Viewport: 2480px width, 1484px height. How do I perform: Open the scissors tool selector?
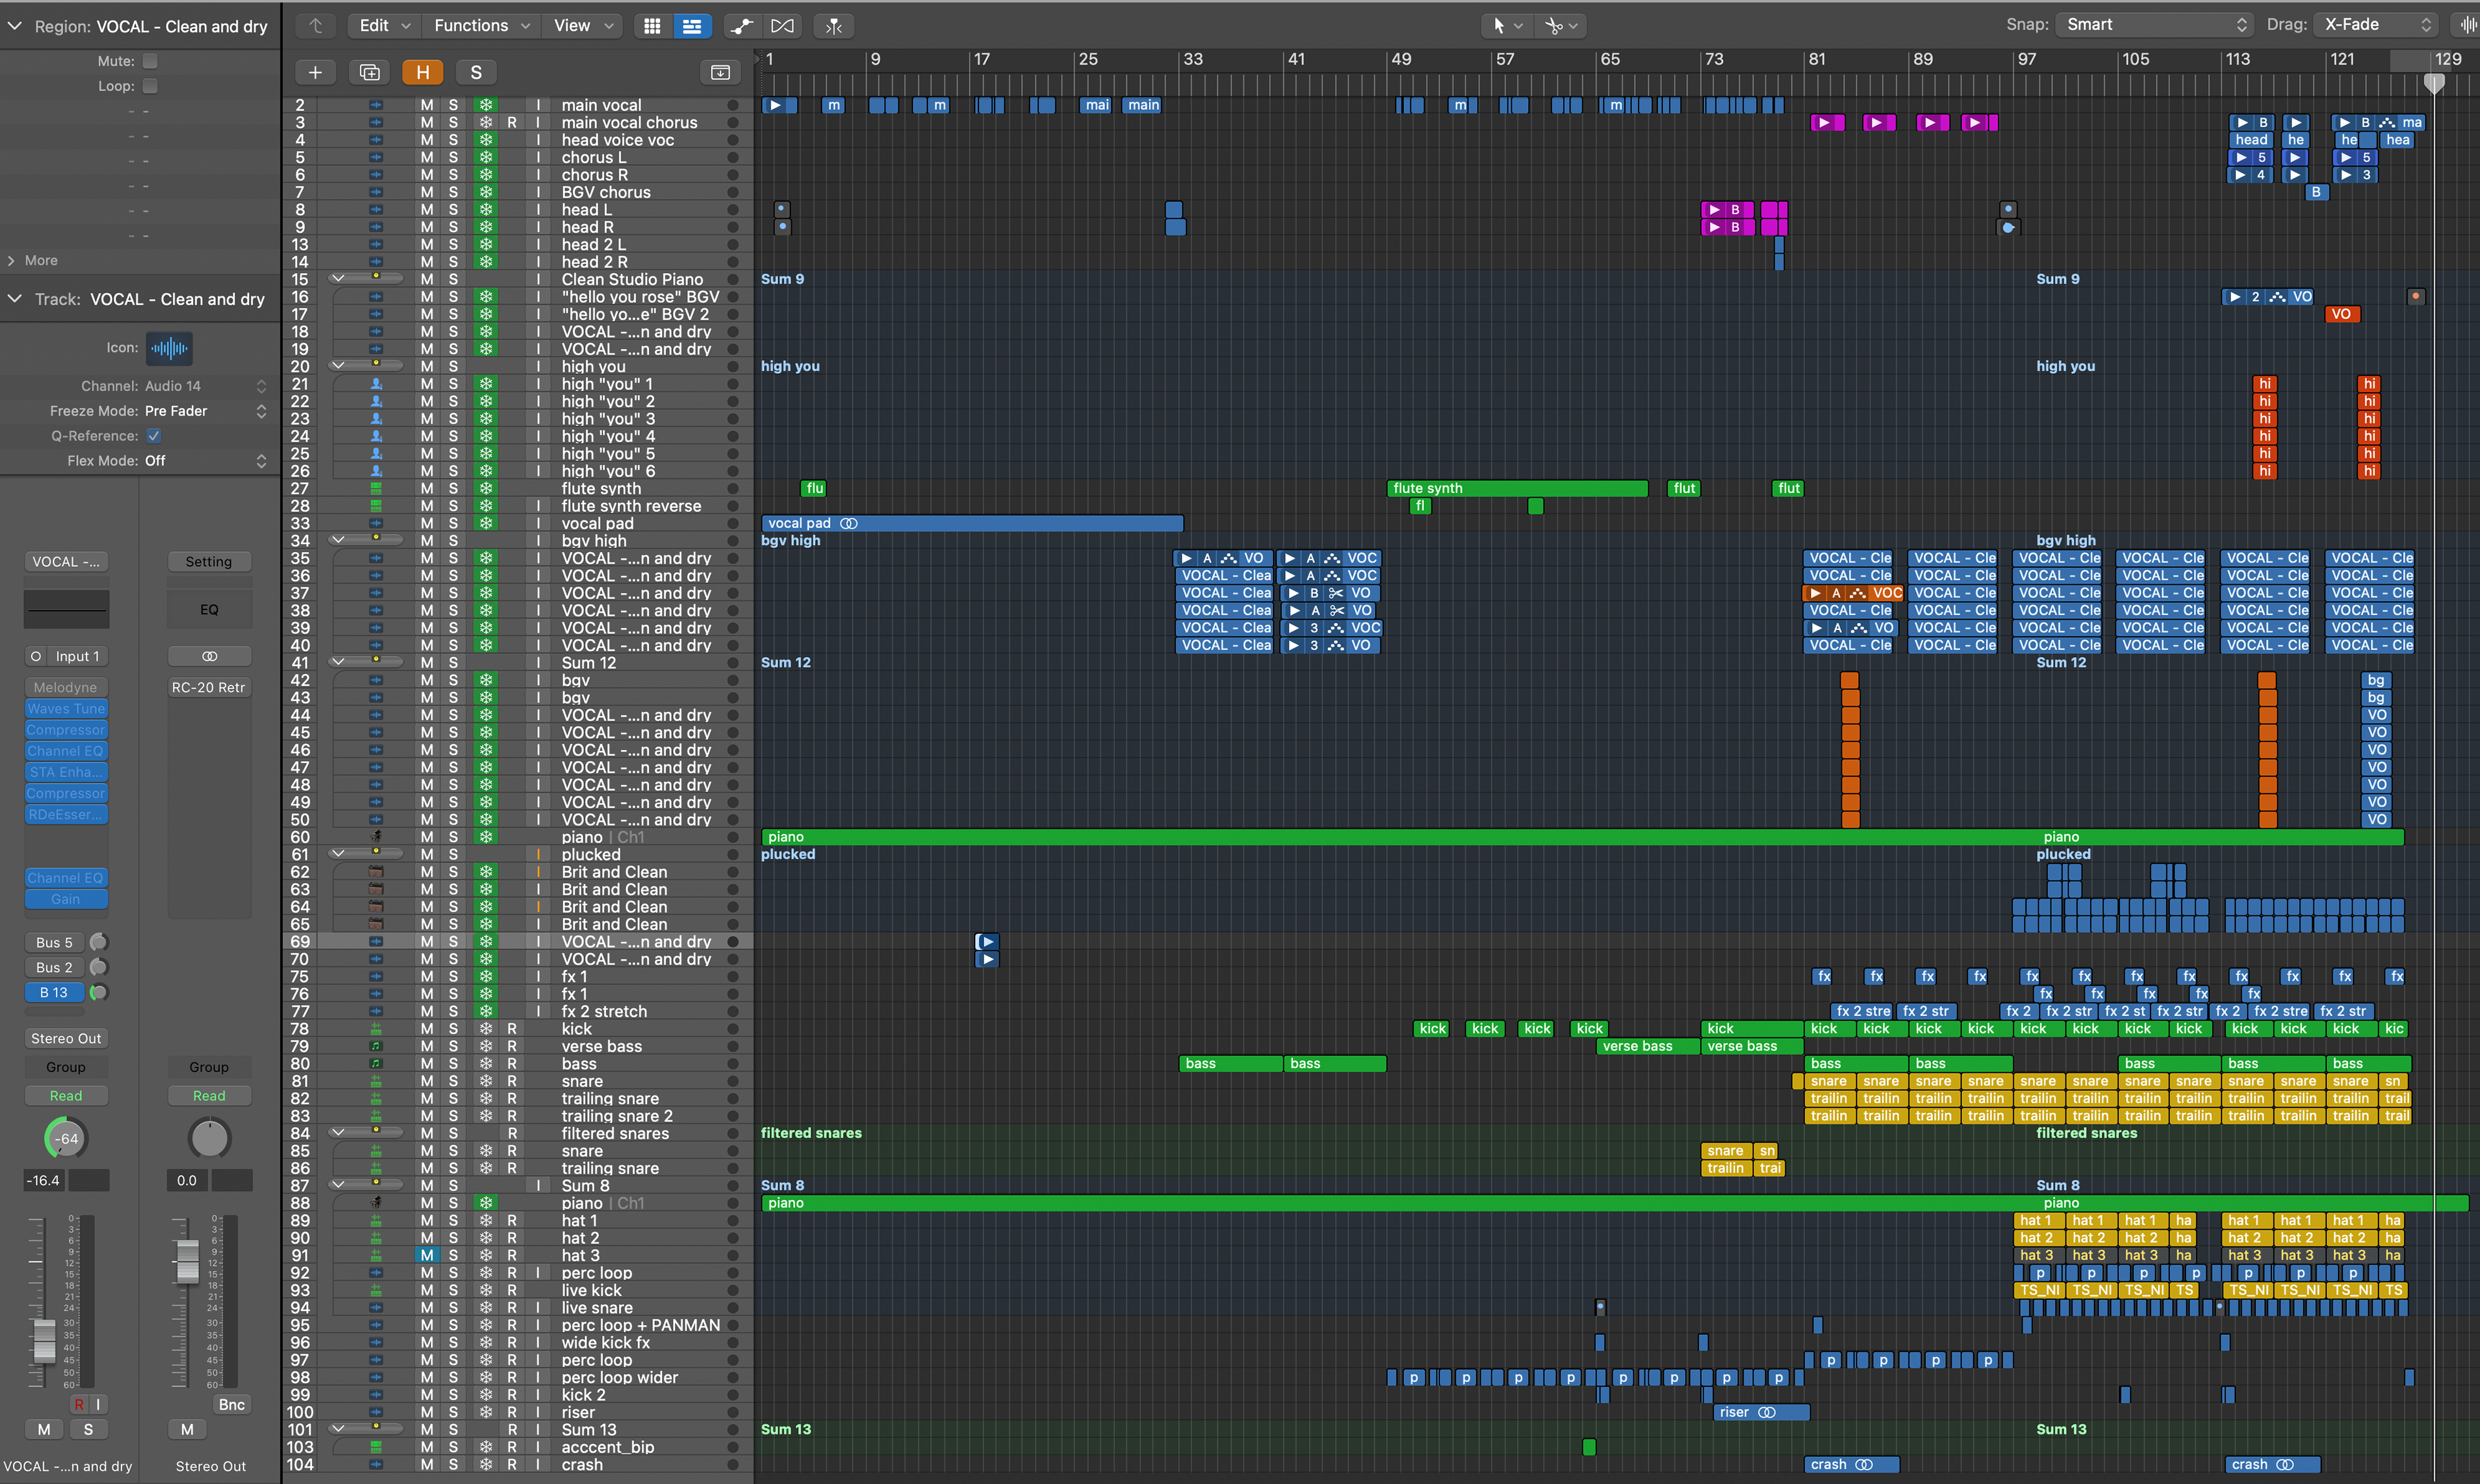pyautogui.click(x=1560, y=26)
